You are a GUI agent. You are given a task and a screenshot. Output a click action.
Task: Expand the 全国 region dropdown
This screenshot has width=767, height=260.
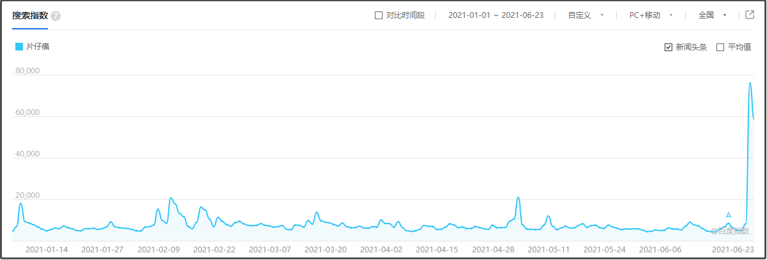click(x=712, y=15)
